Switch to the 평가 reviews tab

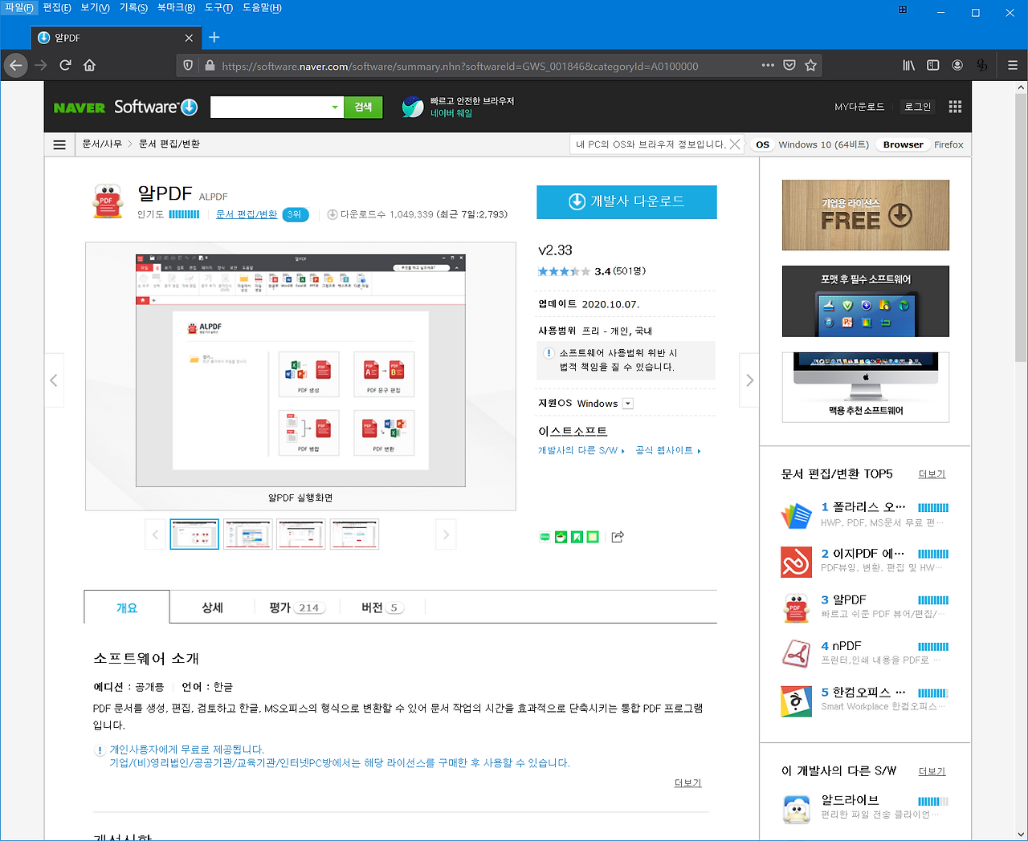[296, 607]
